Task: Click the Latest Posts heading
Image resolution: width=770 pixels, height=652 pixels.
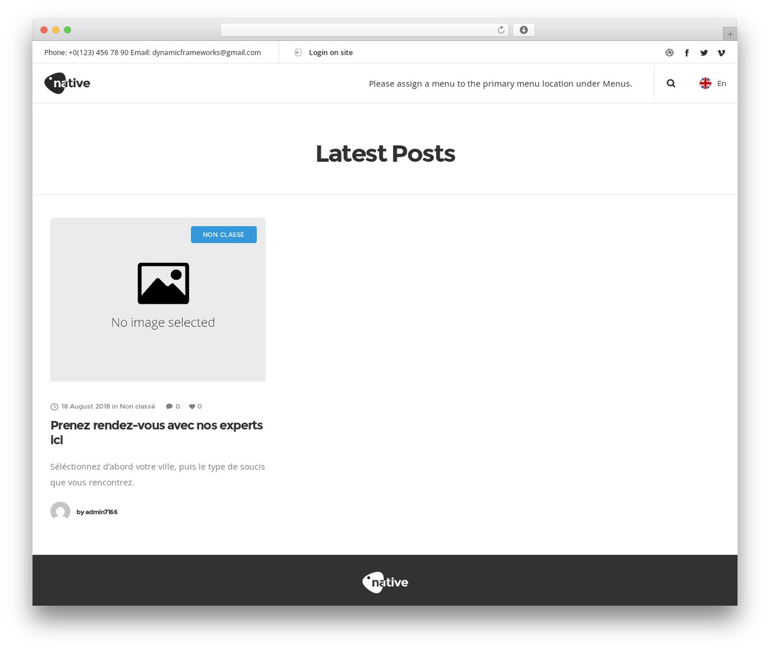Action: [x=385, y=154]
